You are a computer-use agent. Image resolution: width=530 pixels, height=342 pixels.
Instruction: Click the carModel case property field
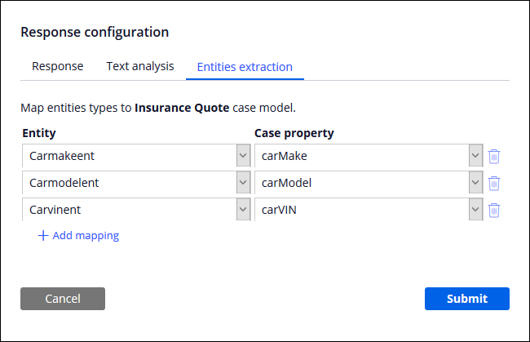point(360,184)
